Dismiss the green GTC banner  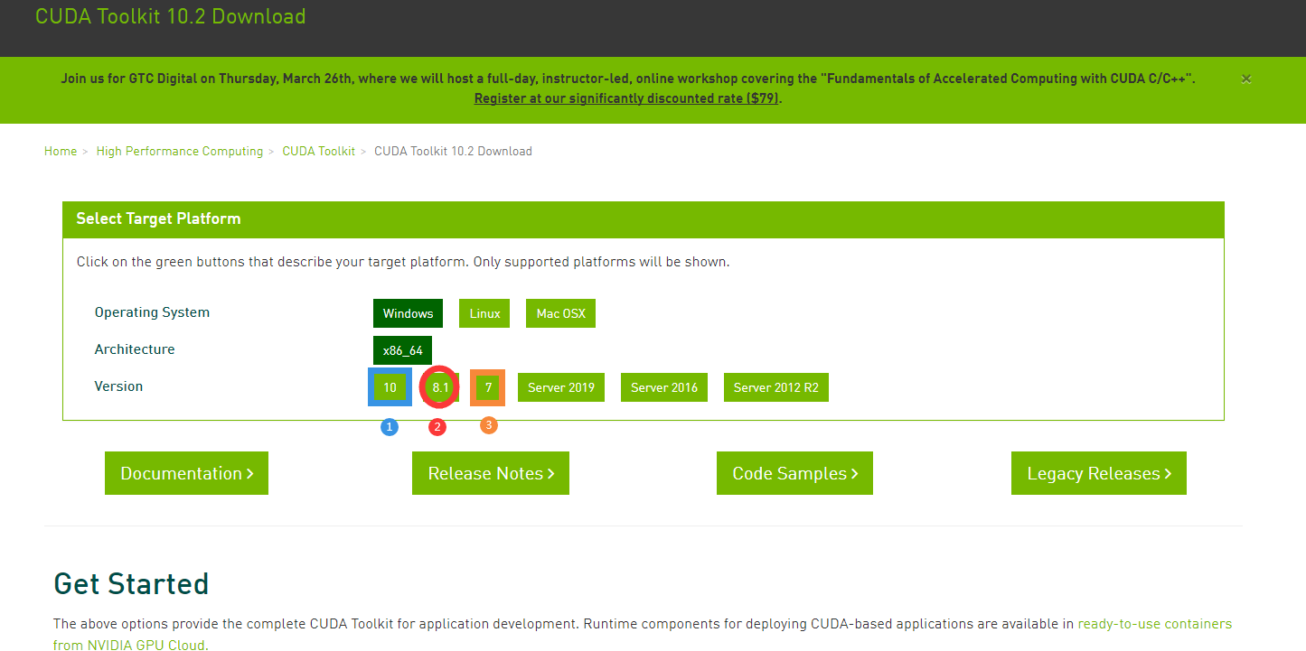click(1246, 79)
